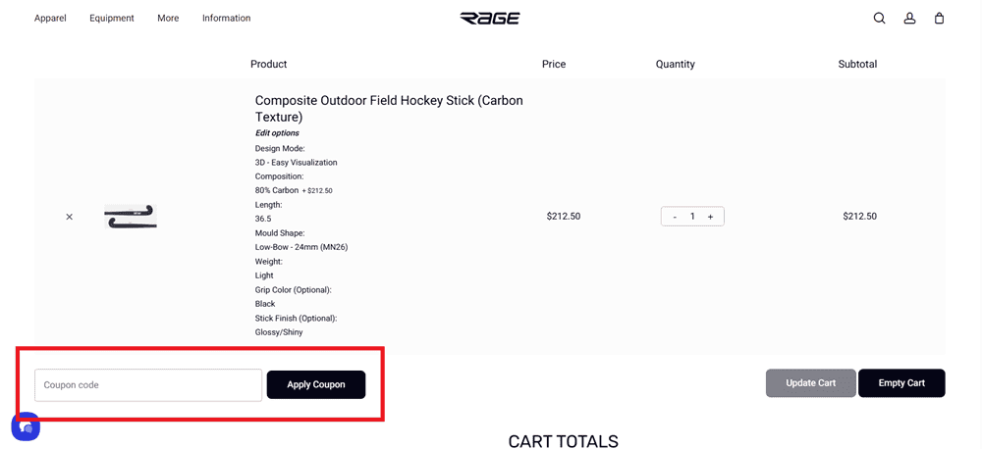Expand the More menu

coord(168,18)
